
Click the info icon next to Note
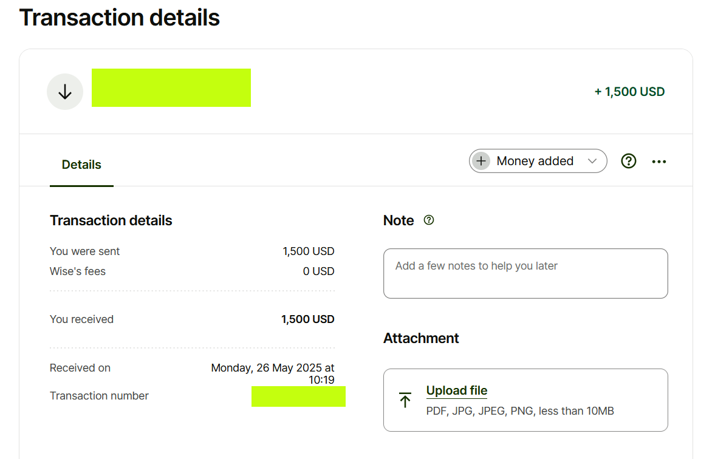(x=429, y=220)
